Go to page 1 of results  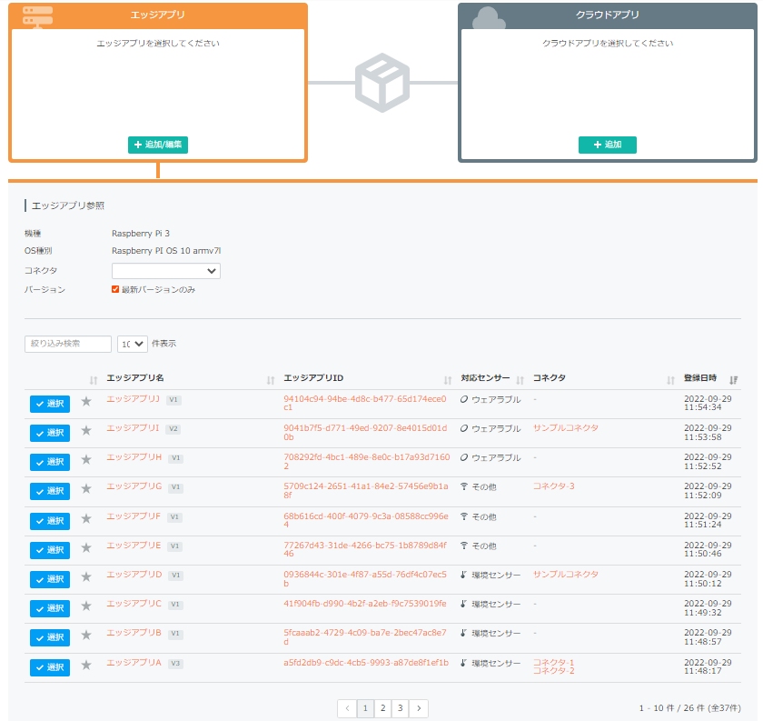tap(365, 708)
